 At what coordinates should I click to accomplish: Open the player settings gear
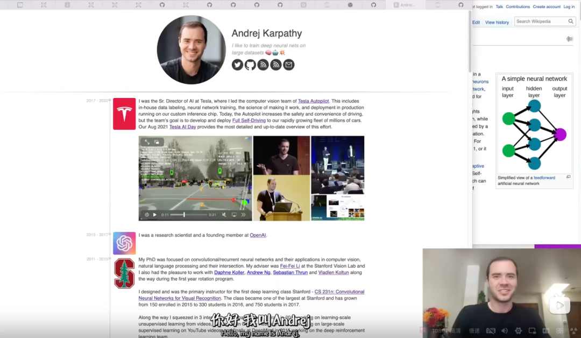[519, 330]
